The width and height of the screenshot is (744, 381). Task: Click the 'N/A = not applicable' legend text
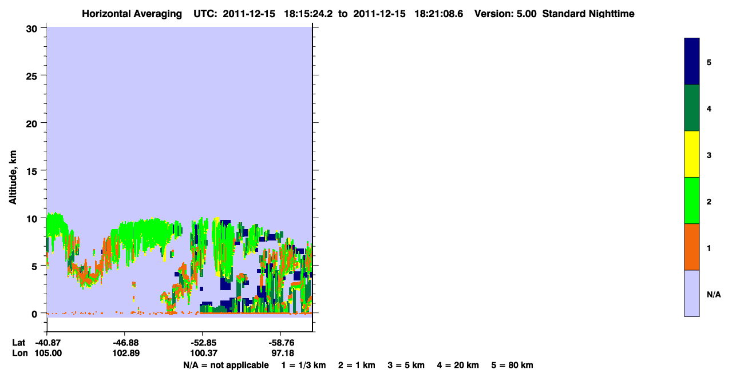(225, 365)
